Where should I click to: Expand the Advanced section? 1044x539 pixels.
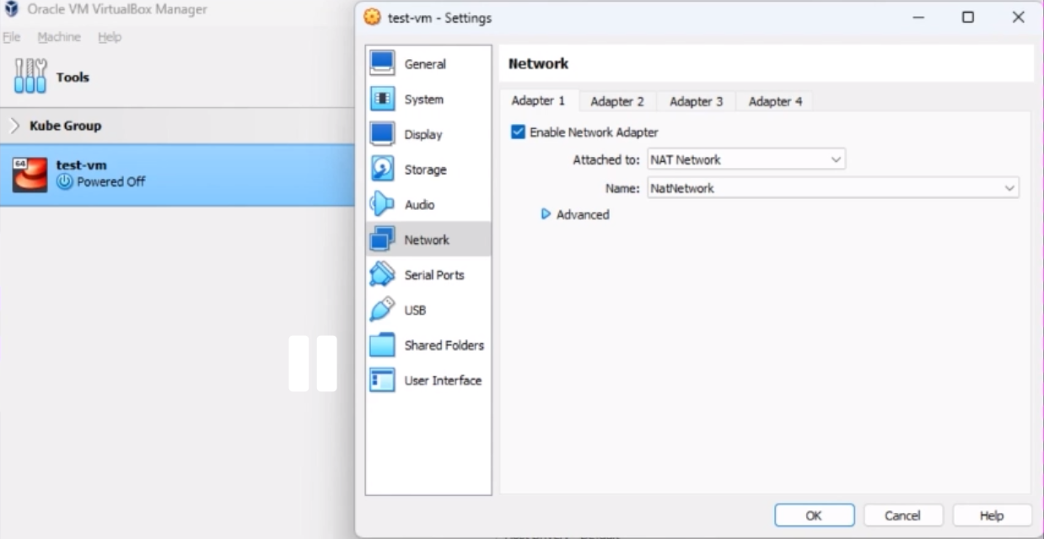tap(546, 214)
